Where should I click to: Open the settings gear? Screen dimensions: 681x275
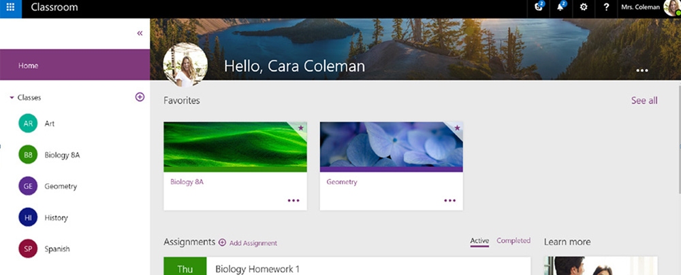pyautogui.click(x=584, y=7)
